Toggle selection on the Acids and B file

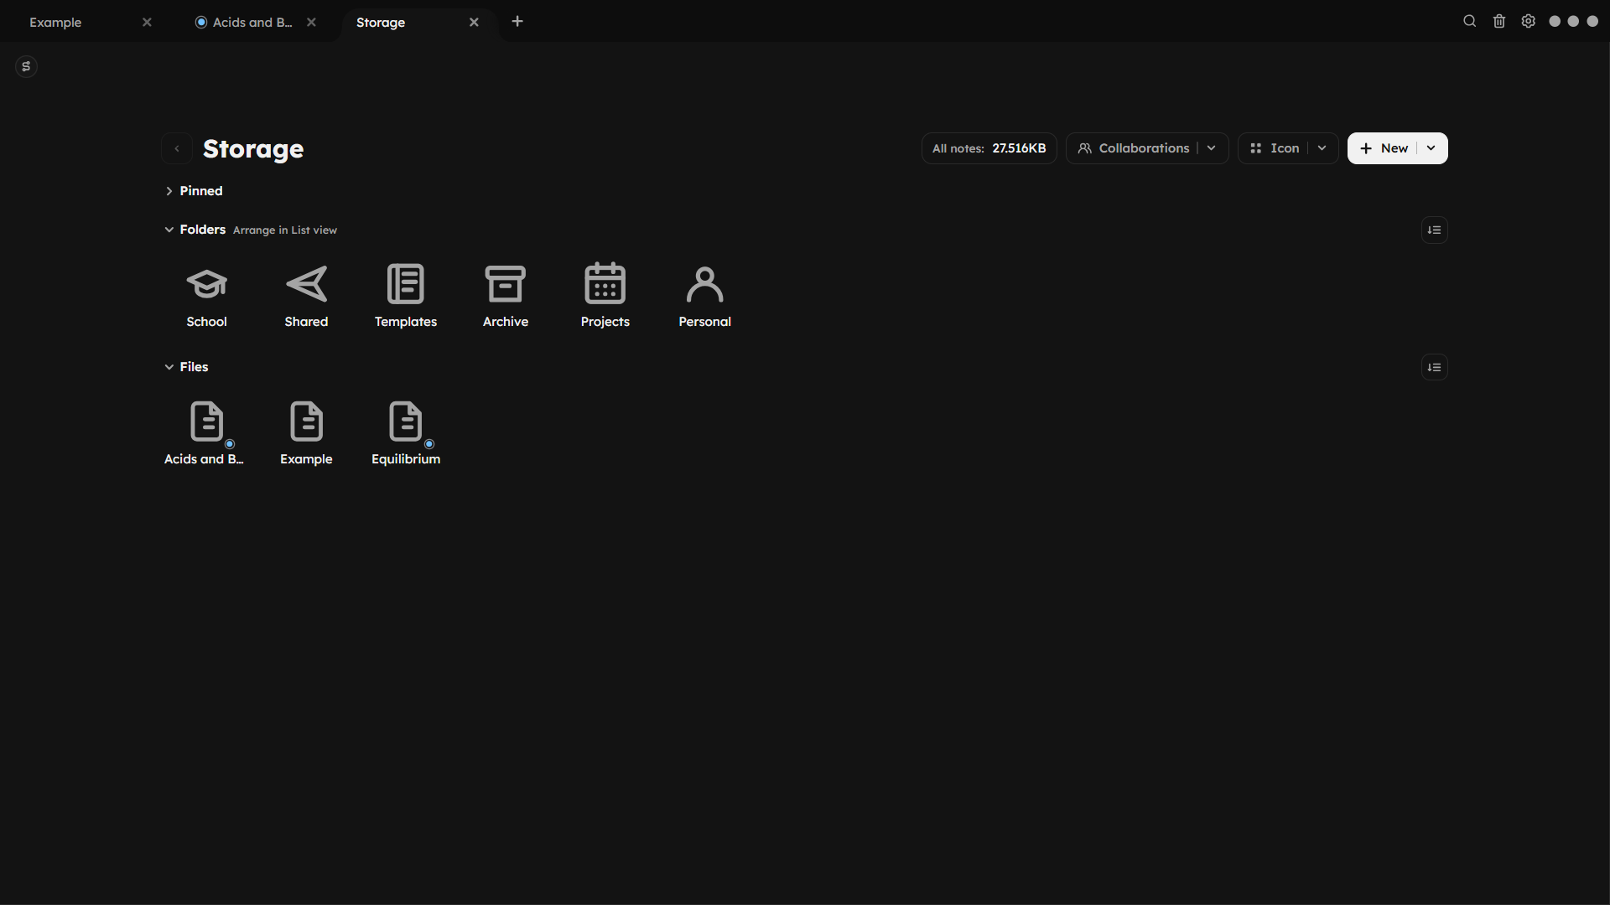231,444
